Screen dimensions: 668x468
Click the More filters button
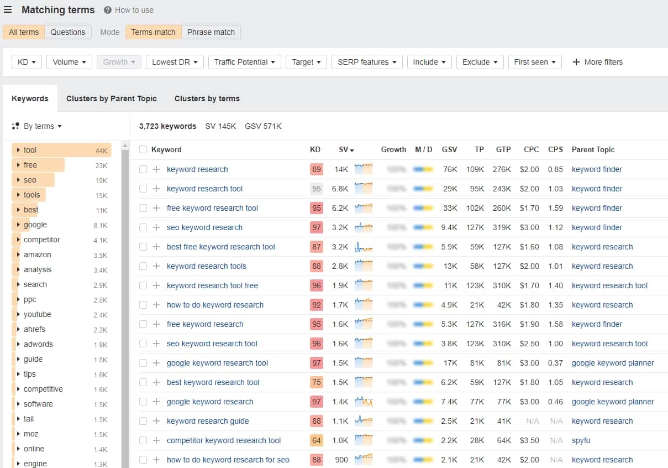point(597,62)
